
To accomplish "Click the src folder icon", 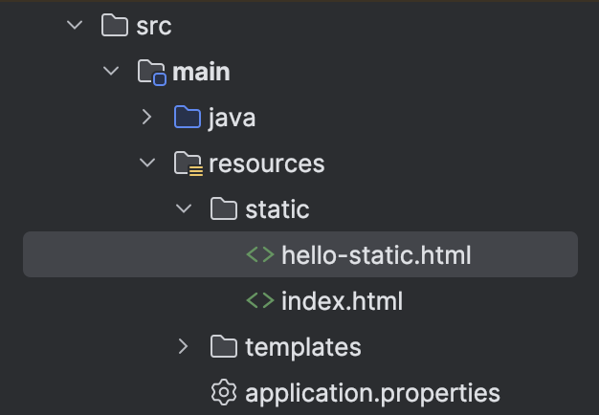I will (x=114, y=26).
